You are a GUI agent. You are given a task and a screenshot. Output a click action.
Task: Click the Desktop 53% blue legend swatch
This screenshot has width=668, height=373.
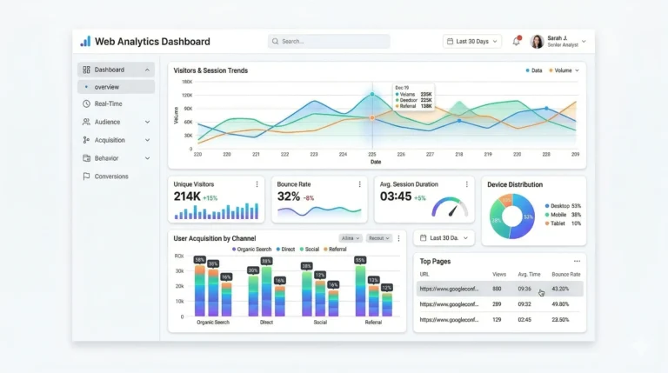click(x=547, y=206)
